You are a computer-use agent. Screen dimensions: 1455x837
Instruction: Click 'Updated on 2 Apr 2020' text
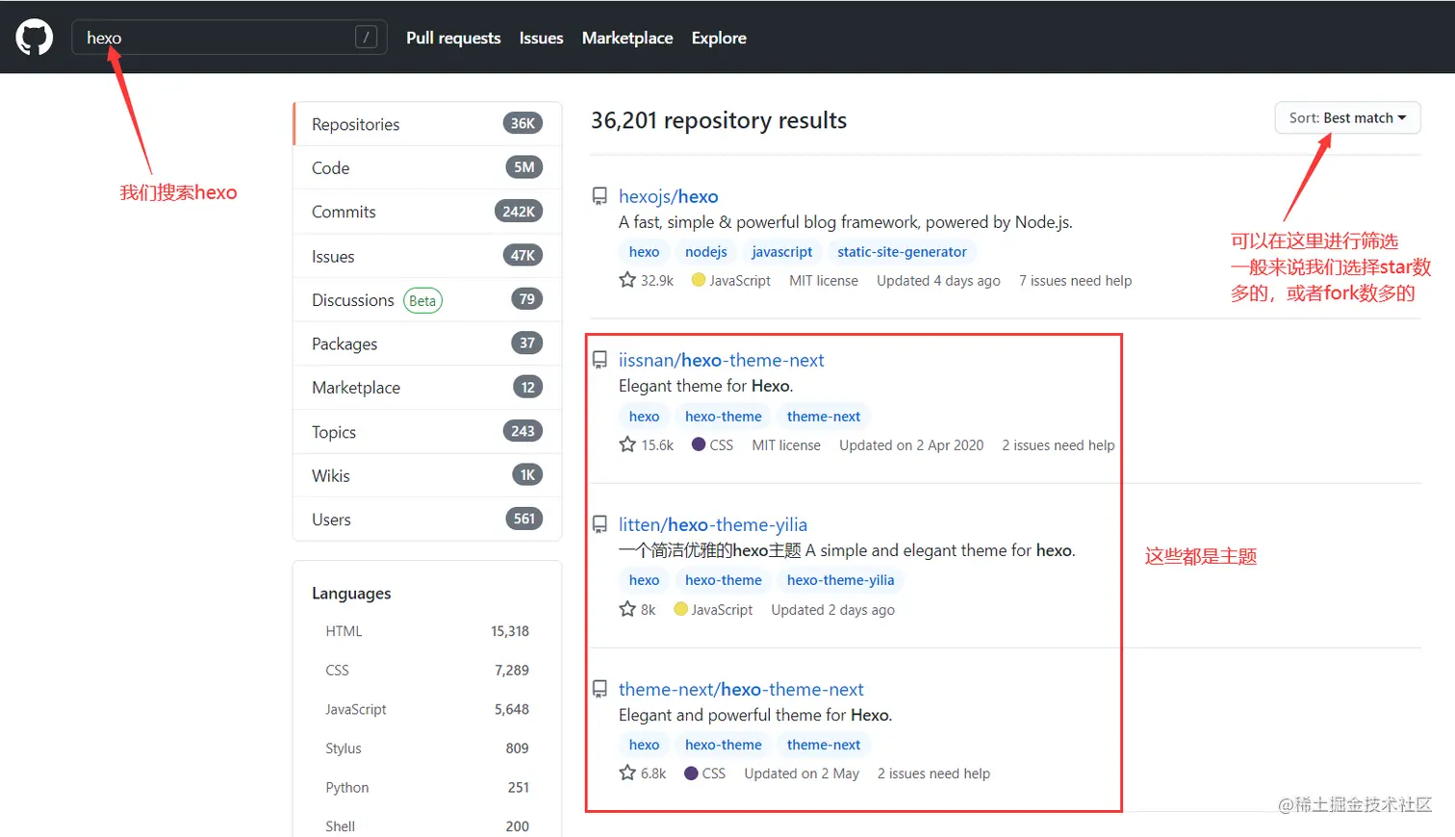click(x=911, y=444)
